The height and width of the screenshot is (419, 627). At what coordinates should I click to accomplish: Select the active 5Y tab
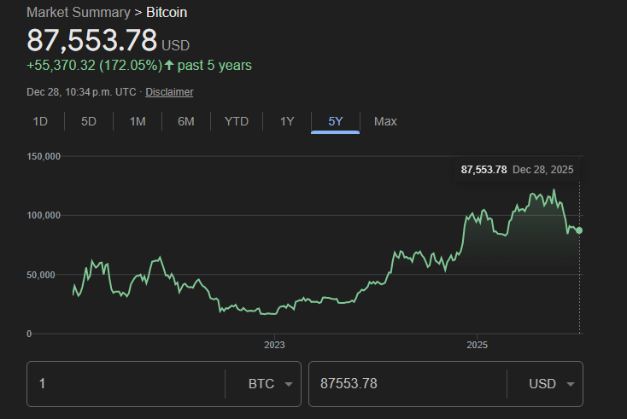click(336, 121)
